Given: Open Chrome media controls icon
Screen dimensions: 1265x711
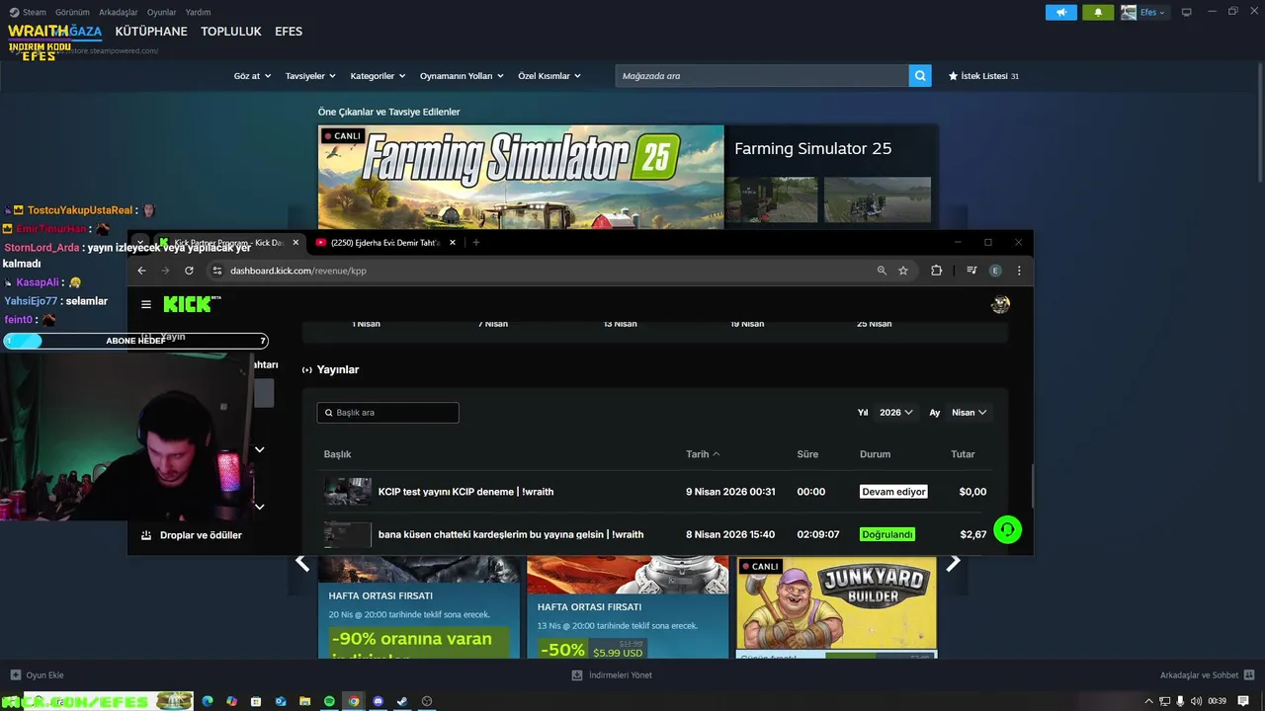Looking at the screenshot, I should (x=971, y=271).
